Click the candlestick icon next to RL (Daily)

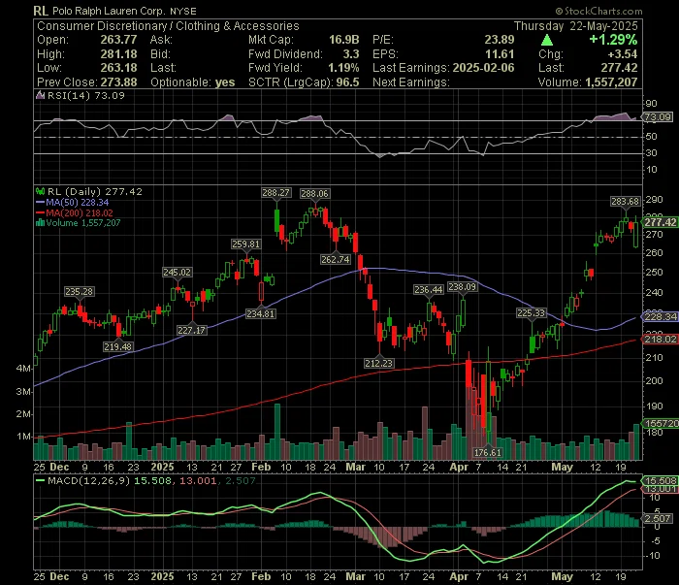(x=41, y=191)
